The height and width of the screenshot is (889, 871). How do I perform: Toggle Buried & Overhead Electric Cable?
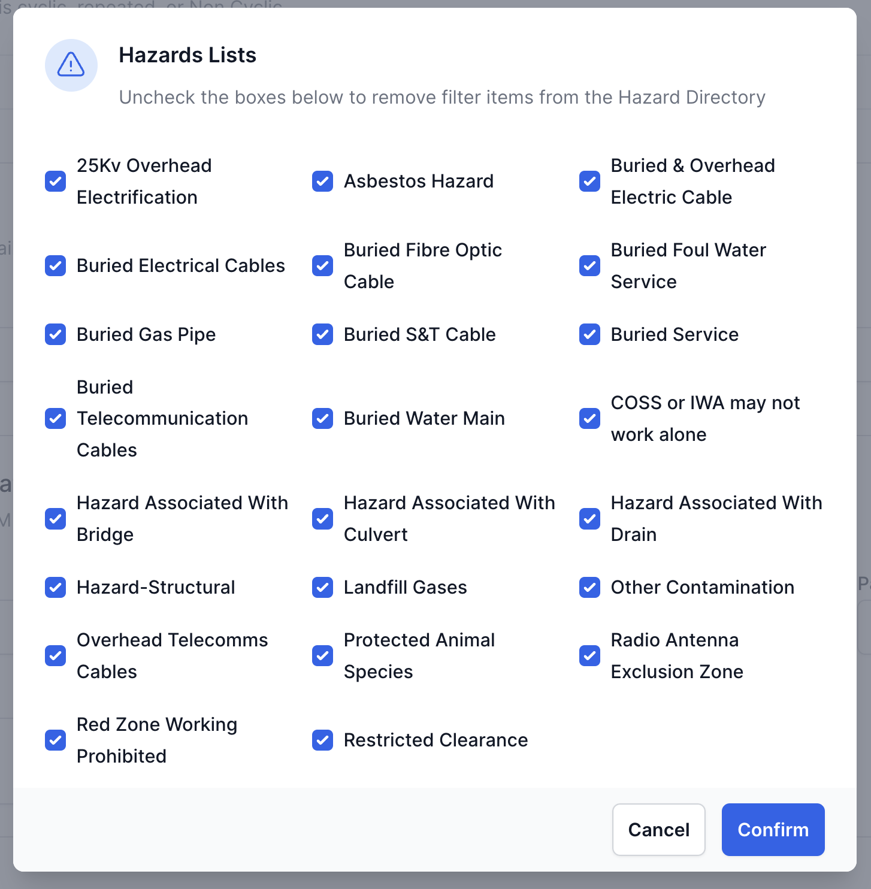[589, 182]
